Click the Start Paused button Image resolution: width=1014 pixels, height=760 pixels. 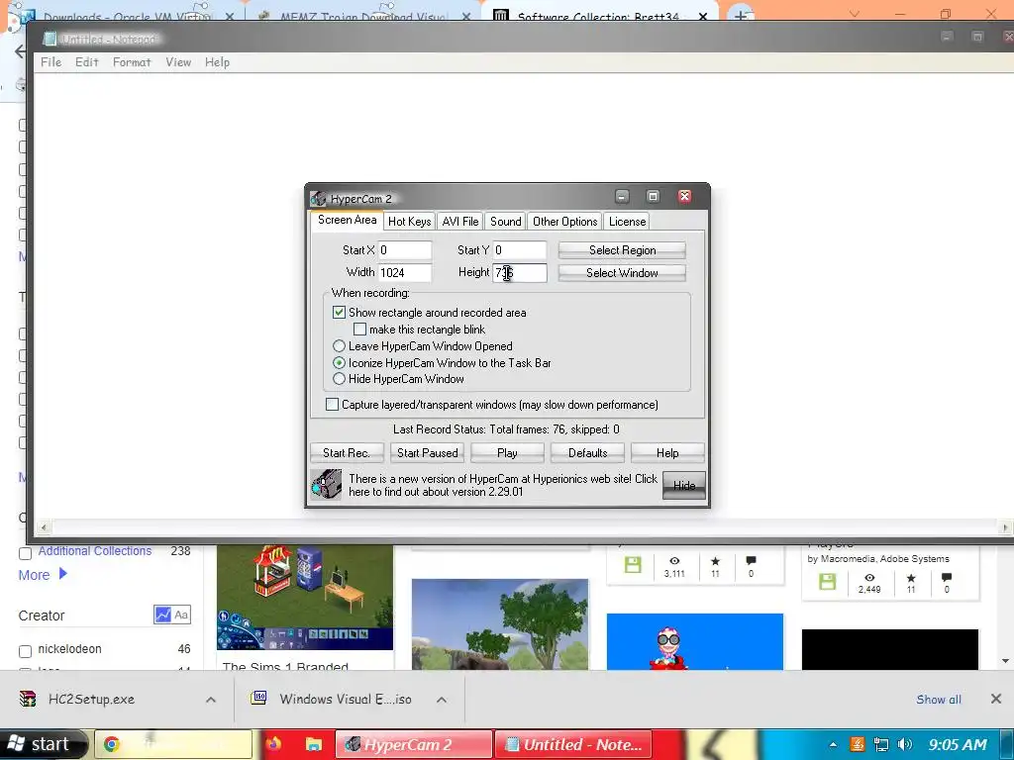(x=428, y=453)
